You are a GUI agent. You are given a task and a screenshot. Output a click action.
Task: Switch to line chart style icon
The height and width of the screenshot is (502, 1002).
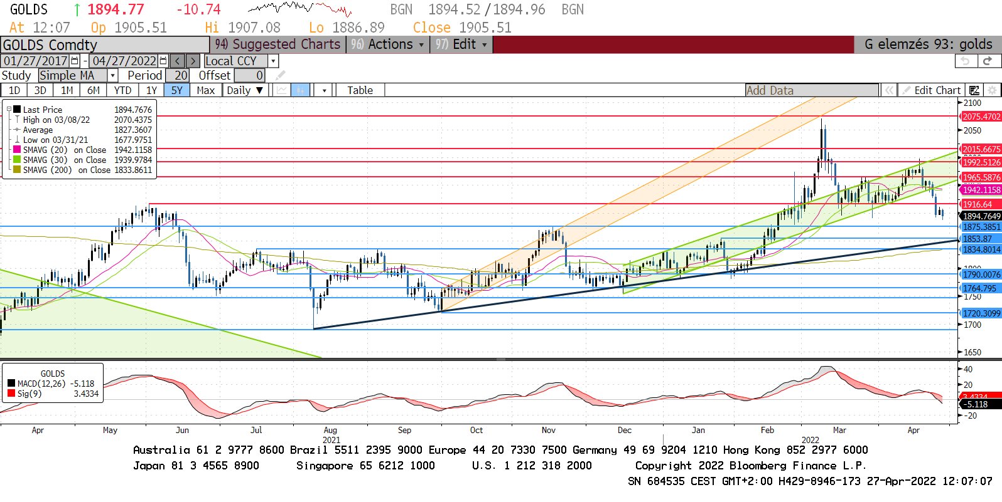281,90
